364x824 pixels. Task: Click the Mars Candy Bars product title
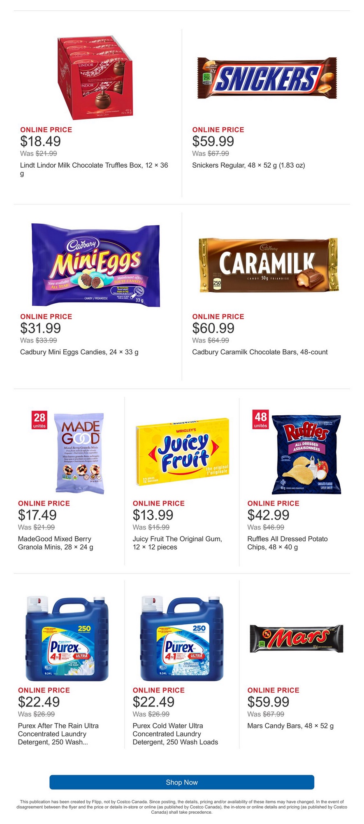pos(290,726)
